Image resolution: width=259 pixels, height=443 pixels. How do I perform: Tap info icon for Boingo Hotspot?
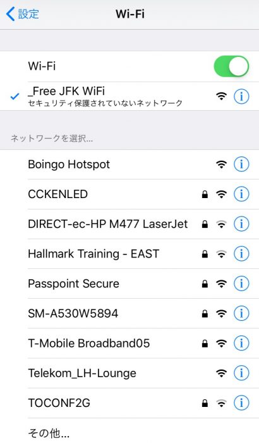coord(241,164)
